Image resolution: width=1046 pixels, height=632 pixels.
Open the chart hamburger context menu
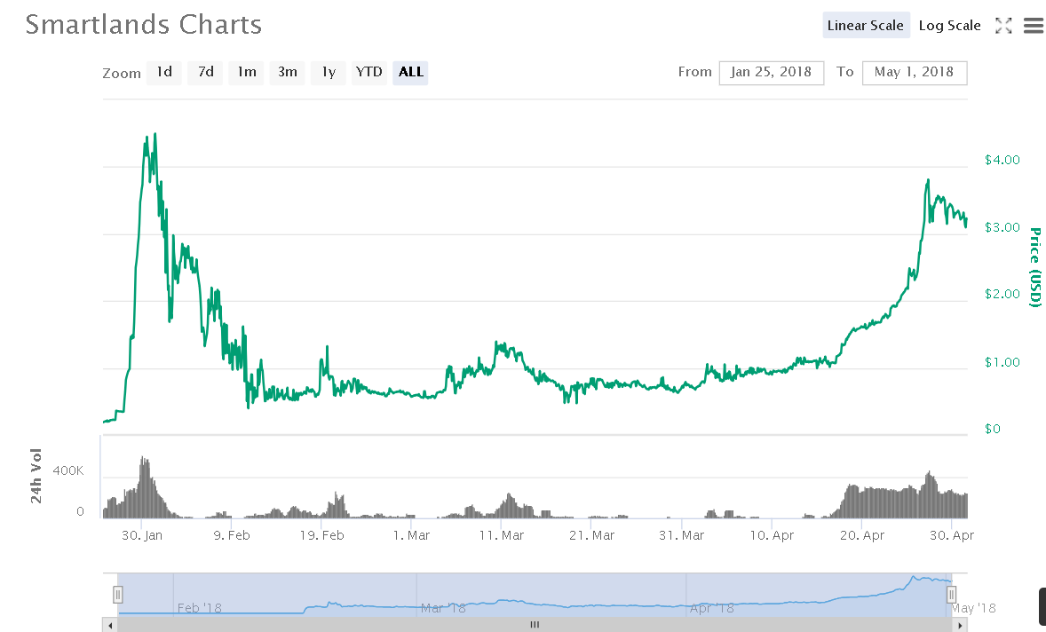point(1034,26)
